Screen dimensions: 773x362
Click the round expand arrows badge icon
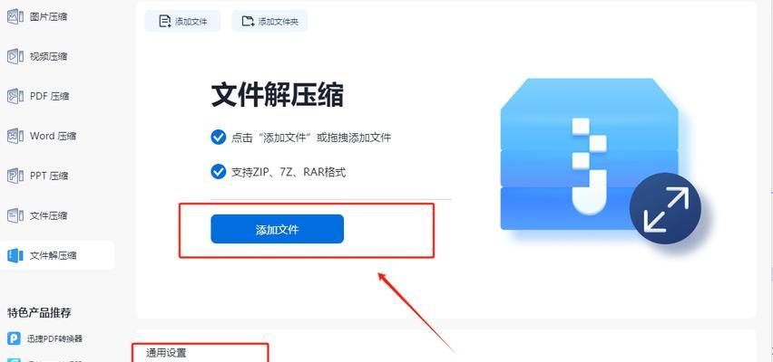(665, 208)
